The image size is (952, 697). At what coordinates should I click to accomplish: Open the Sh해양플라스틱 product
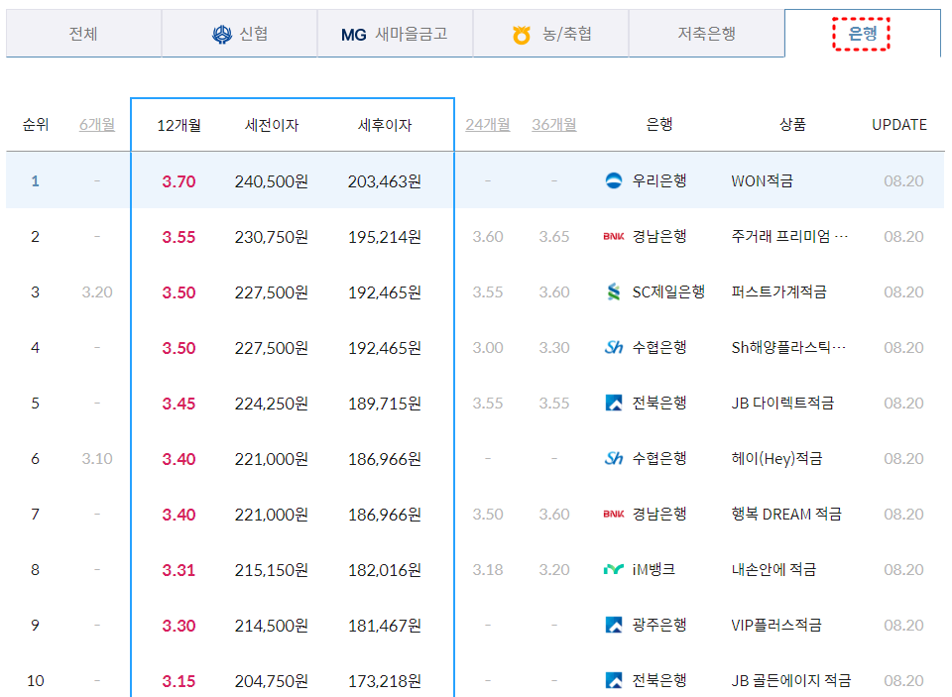click(x=788, y=347)
